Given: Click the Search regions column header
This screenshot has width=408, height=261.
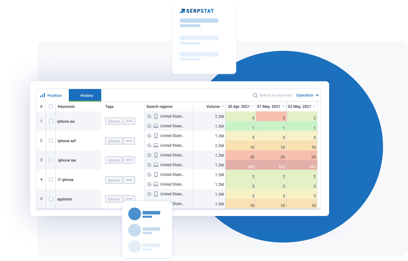Looking at the screenshot, I should tap(159, 107).
